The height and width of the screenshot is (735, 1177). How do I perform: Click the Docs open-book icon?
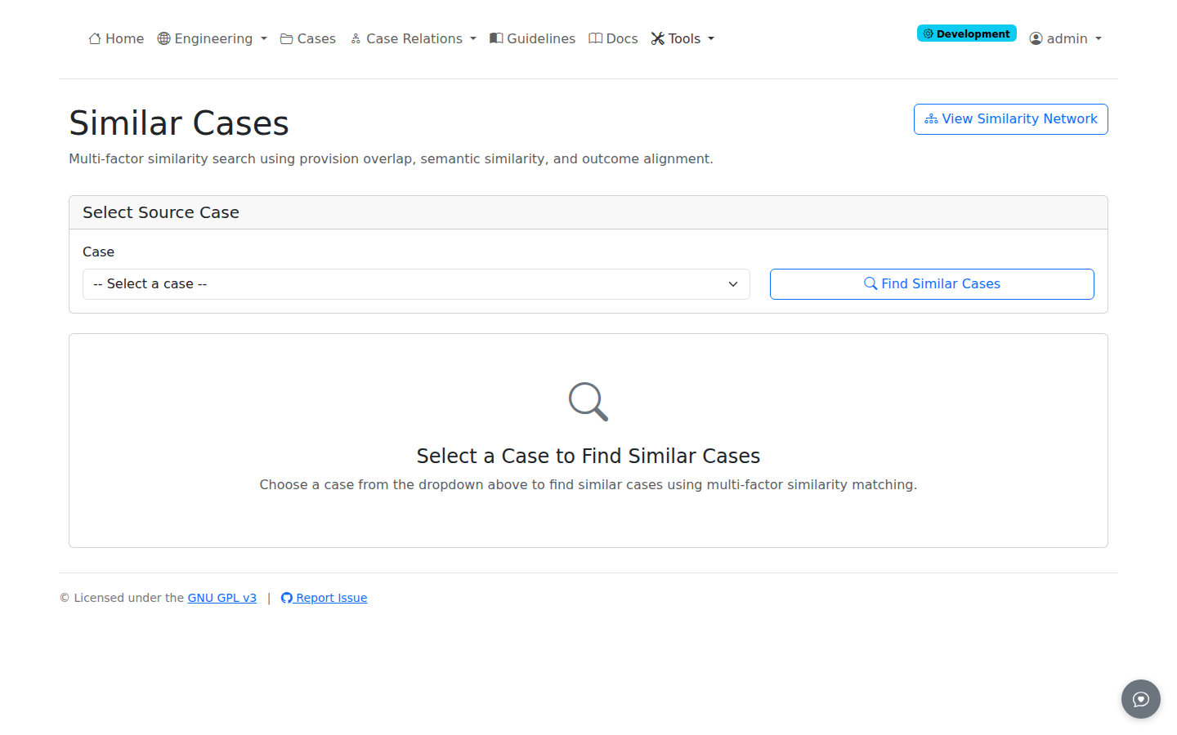596,38
